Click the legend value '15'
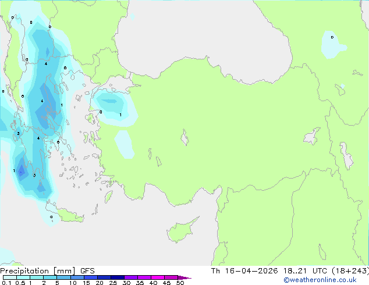Screen dimensions: 369x285 point(86,283)
